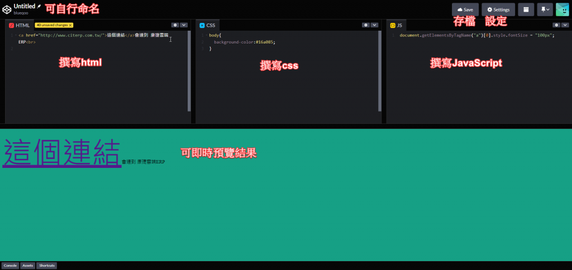Open the pin dropdown menu

pyautogui.click(x=544, y=9)
